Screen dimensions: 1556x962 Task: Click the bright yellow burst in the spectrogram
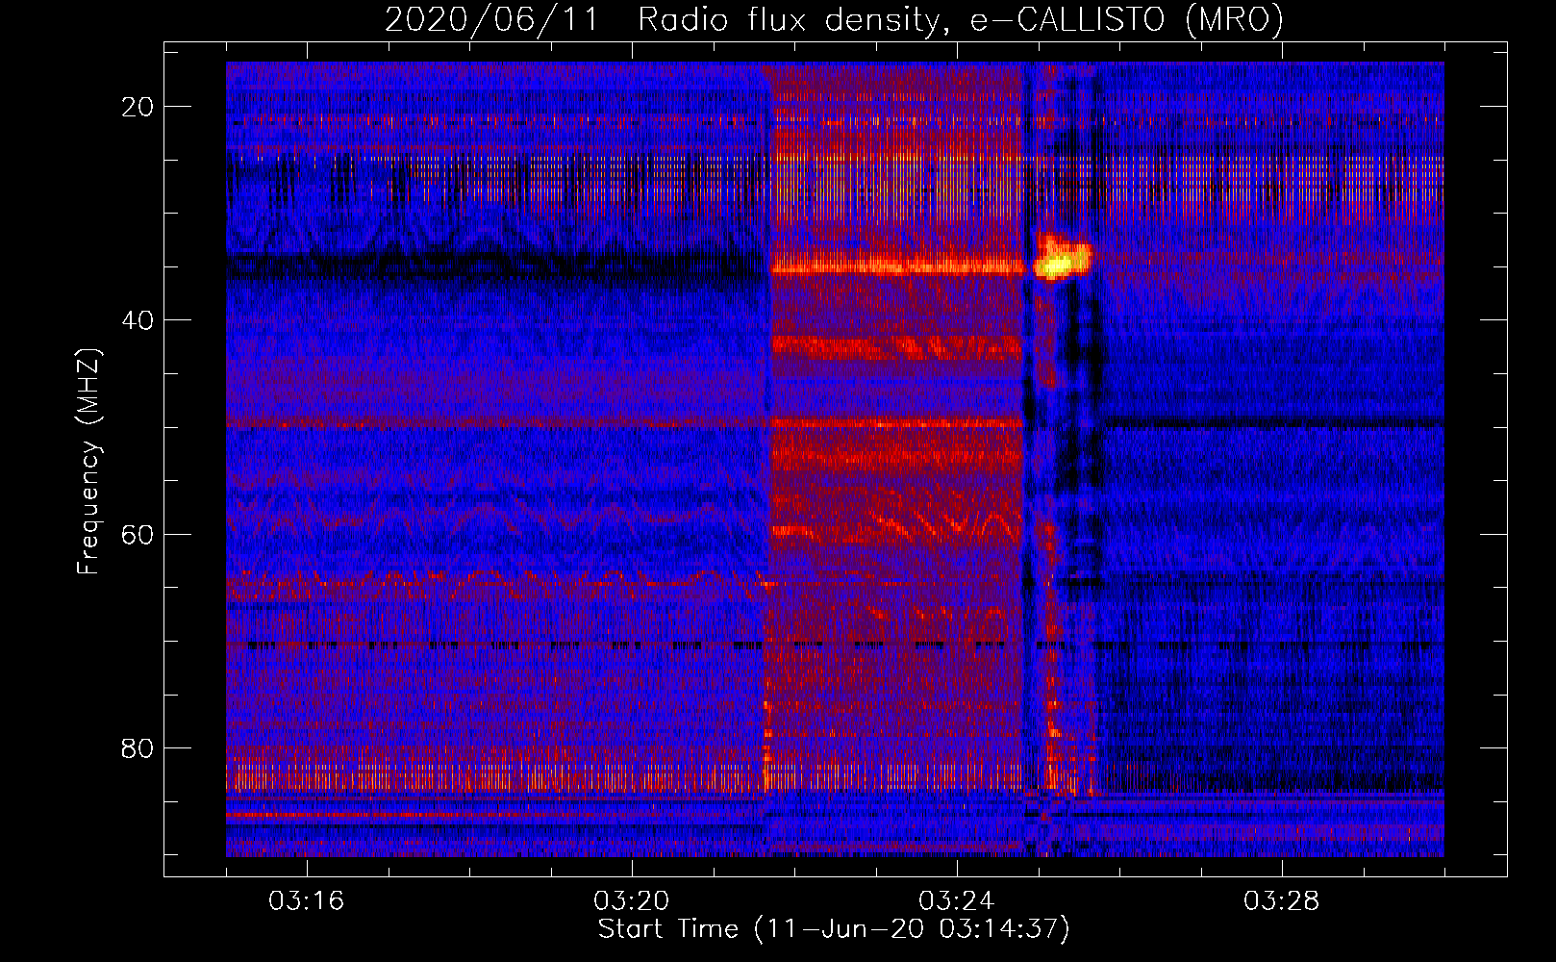tap(1062, 260)
